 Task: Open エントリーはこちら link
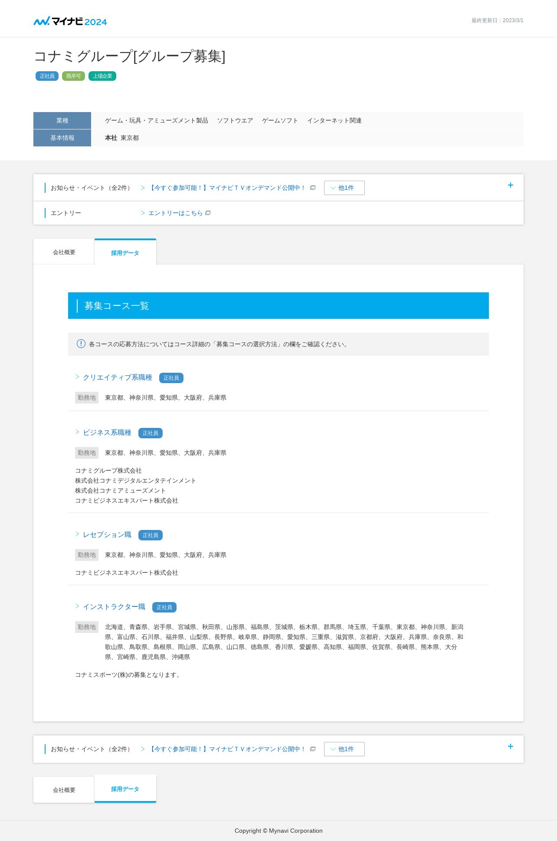(176, 213)
